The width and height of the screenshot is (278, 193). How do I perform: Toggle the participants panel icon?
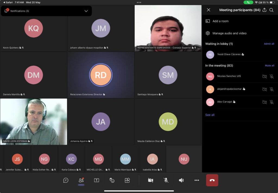pyautogui.click(x=81, y=180)
